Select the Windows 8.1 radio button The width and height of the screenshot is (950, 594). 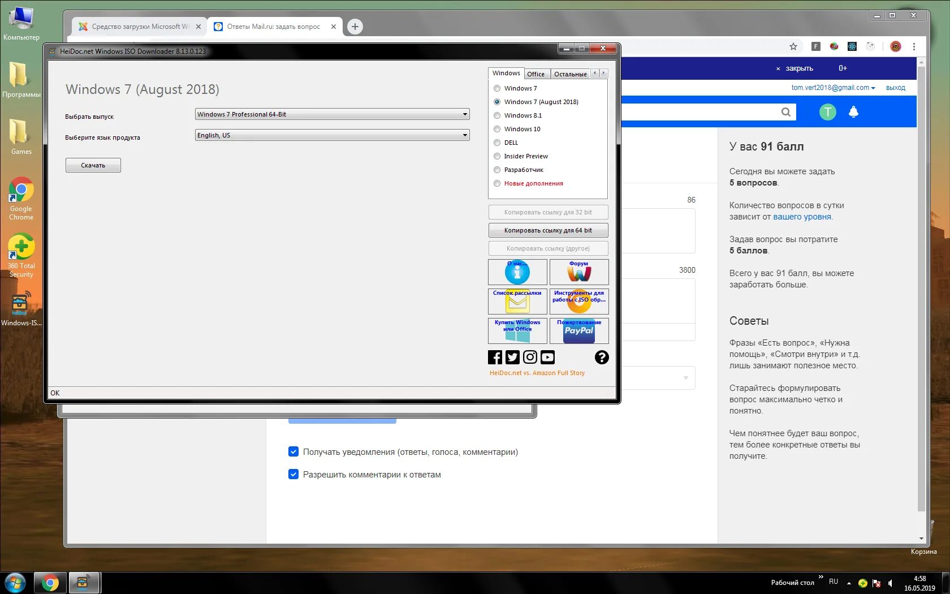tap(497, 115)
